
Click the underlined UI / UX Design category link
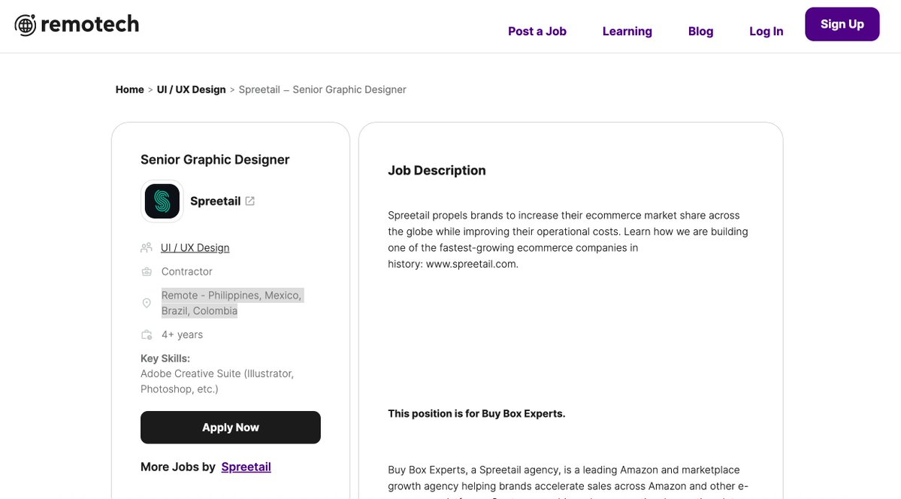[x=195, y=248]
